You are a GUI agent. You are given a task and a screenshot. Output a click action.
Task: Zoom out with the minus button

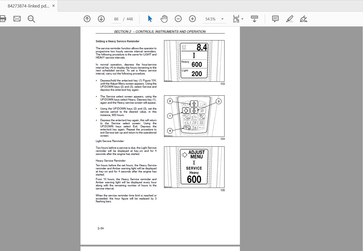pos(178,19)
